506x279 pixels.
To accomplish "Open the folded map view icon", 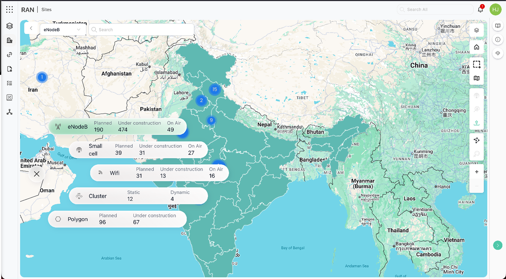I will click(476, 78).
